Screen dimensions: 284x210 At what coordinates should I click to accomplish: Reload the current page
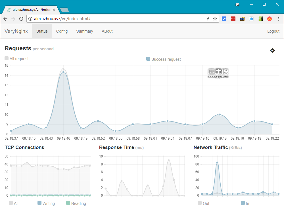tap(21, 19)
